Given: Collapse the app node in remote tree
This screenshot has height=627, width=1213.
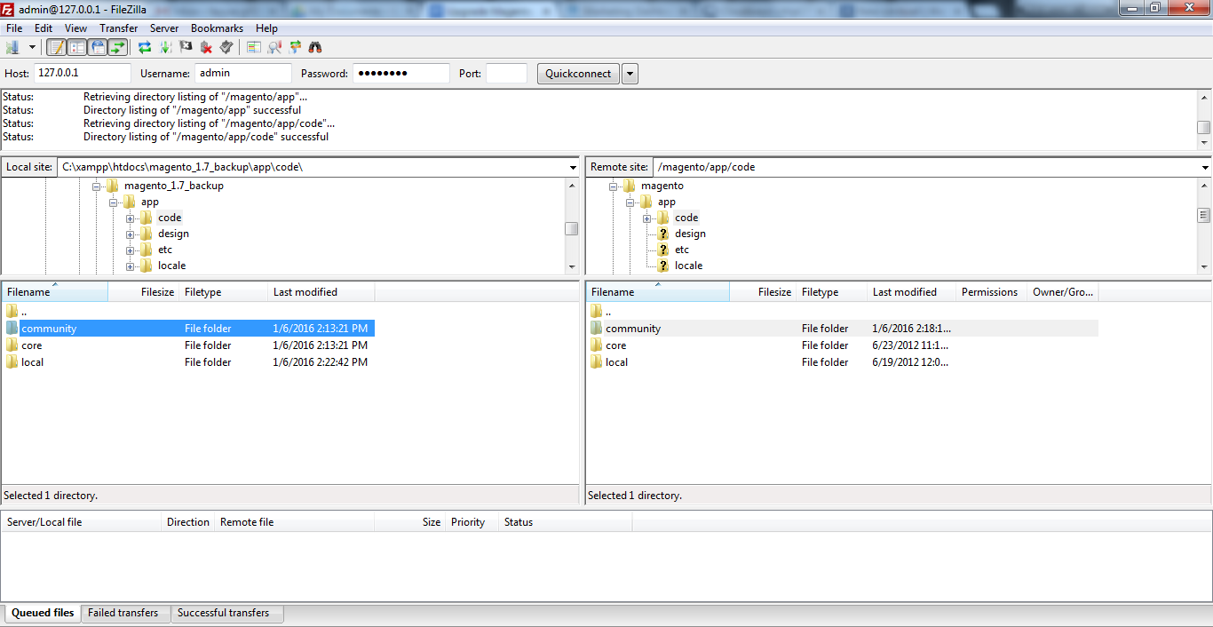Looking at the screenshot, I should coord(630,202).
